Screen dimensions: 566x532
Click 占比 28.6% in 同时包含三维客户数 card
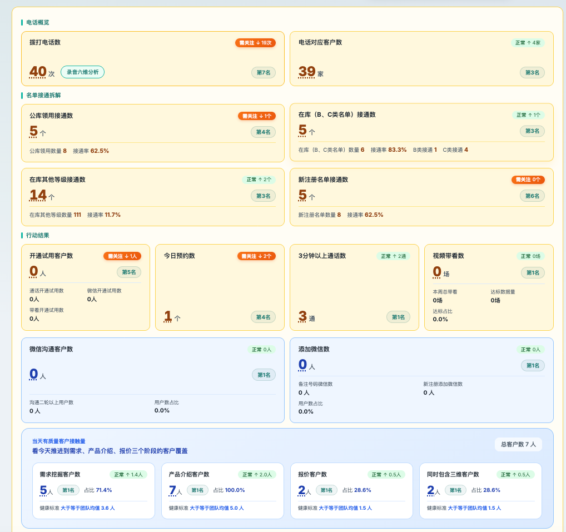tap(486, 490)
